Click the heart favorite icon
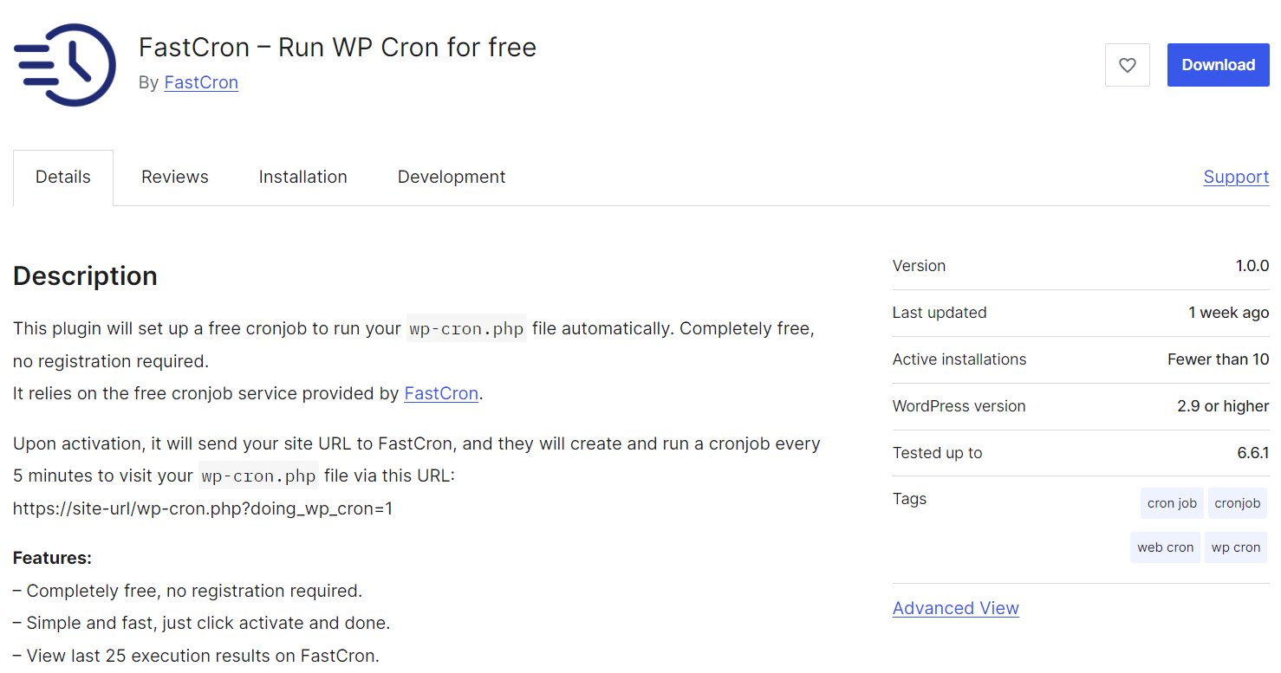 1127,65
